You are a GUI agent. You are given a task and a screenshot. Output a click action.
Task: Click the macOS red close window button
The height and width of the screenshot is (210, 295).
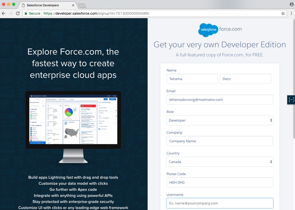coord(3,4)
